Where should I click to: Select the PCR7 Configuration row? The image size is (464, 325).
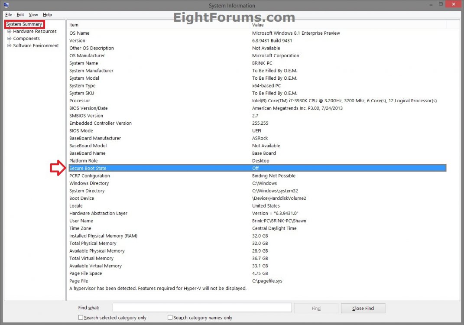[x=257, y=176]
